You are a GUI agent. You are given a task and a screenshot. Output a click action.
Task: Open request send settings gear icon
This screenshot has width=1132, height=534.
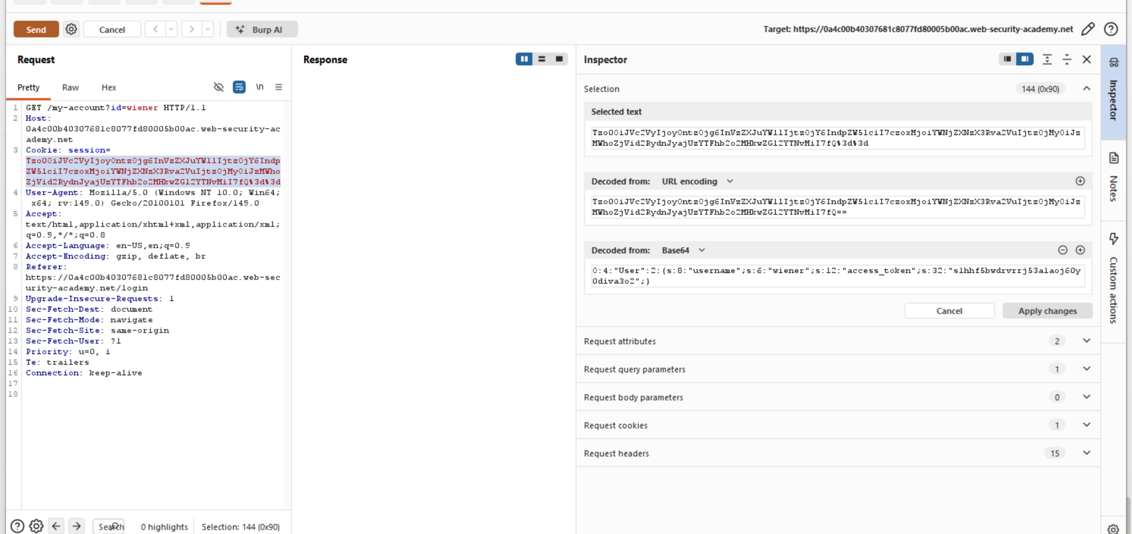pos(71,29)
